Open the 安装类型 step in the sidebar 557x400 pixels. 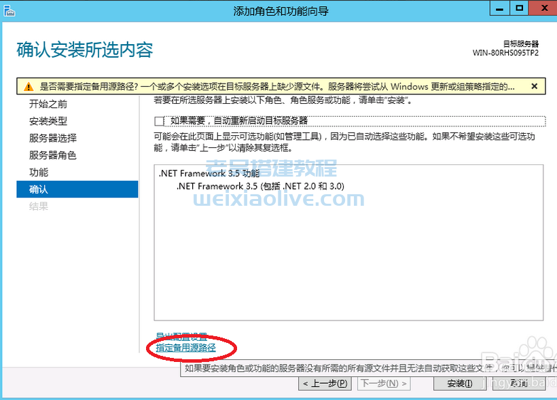point(48,122)
